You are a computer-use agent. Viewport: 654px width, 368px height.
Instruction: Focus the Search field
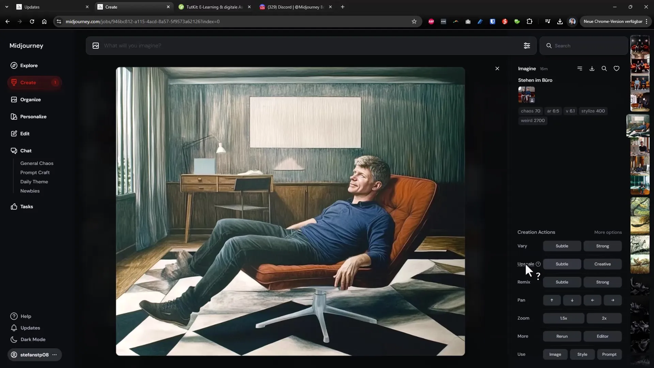[x=583, y=46]
